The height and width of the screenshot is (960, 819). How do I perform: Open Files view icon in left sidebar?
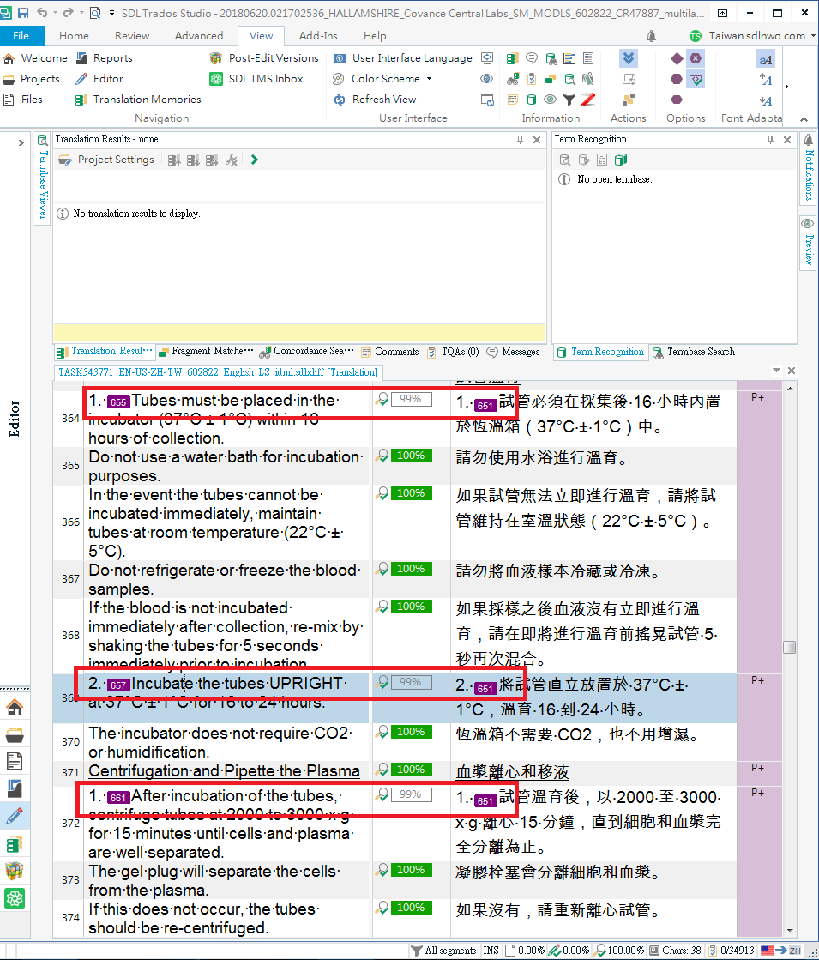(15, 761)
